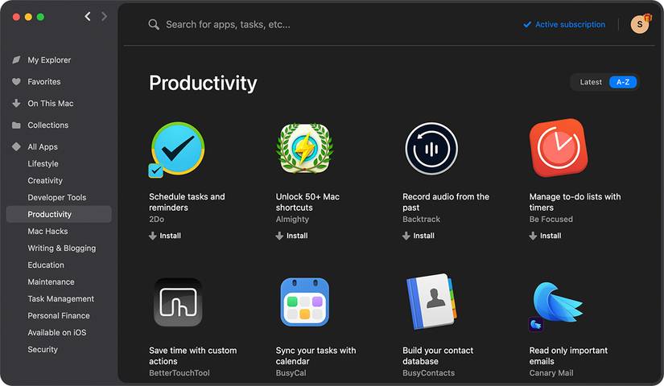Open the BusyContacts app icon

tap(431, 302)
